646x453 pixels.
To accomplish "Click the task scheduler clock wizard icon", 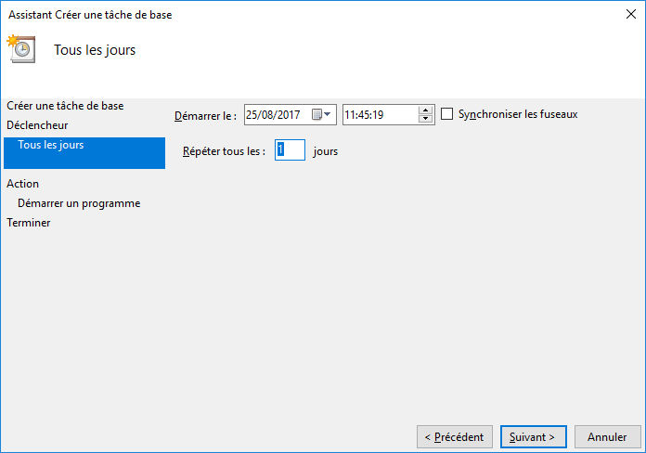I will click(x=21, y=48).
